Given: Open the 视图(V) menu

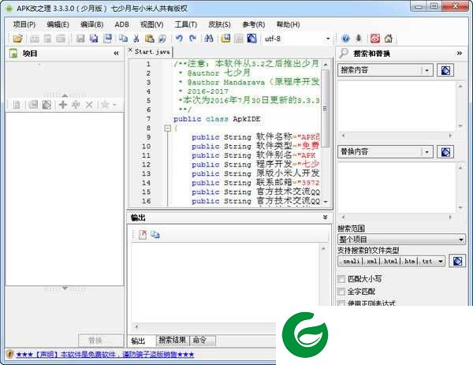Looking at the screenshot, I should pos(151,24).
